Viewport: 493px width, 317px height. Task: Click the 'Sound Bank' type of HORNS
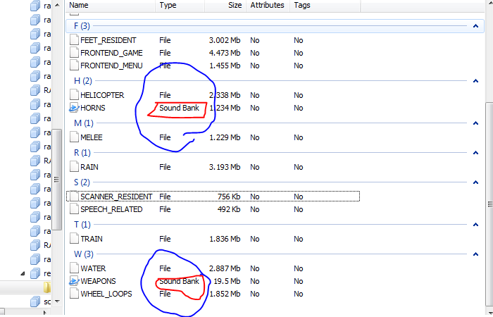click(179, 108)
